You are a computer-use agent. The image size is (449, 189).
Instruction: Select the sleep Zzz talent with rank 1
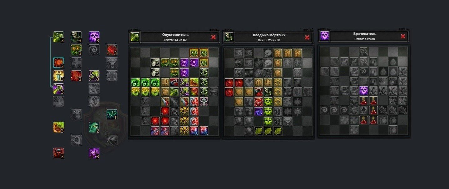click(112, 114)
